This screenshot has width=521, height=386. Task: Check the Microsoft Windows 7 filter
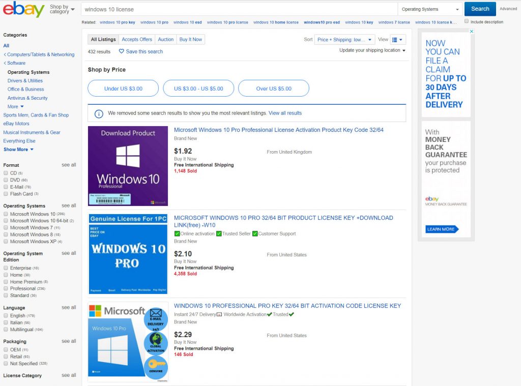[6, 228]
